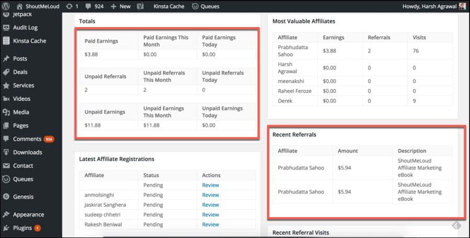
Task: Open the Deals menu label
Action: pyautogui.click(x=20, y=72)
